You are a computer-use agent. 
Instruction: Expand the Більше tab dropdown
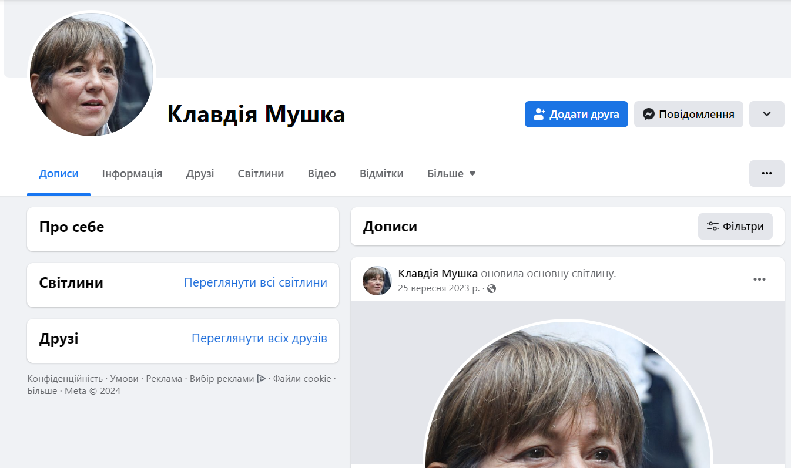pyautogui.click(x=451, y=174)
